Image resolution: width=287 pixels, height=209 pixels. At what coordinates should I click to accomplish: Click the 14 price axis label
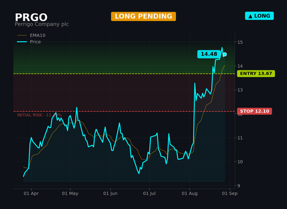coord(240,66)
